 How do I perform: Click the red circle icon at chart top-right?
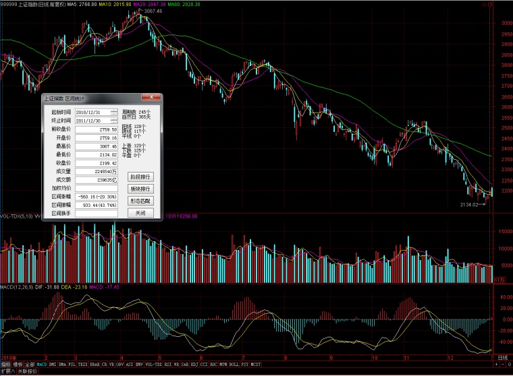(x=490, y=5)
